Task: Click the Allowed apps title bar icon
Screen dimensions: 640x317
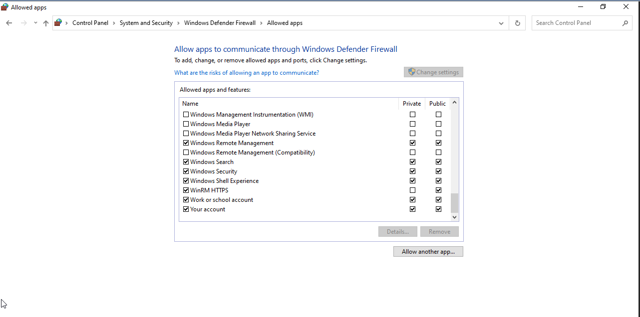Action: pos(5,7)
